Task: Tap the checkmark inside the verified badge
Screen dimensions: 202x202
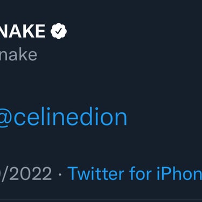Action: pos(59,31)
